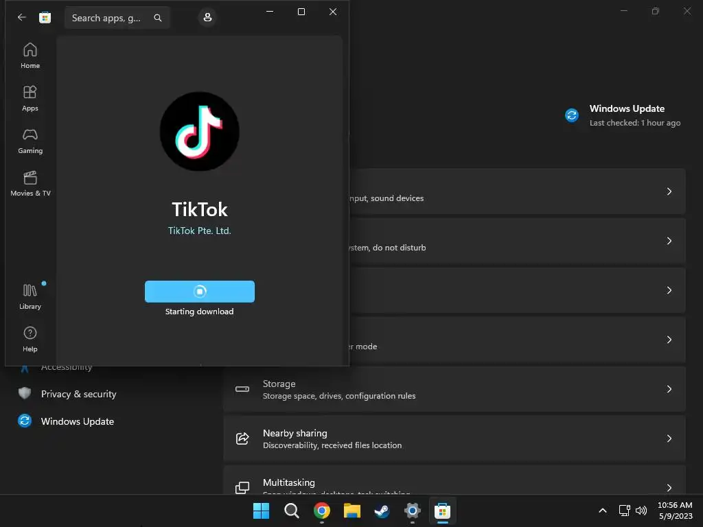Image resolution: width=703 pixels, height=527 pixels.
Task: Open Movies & TV section
Action: pyautogui.click(x=30, y=183)
